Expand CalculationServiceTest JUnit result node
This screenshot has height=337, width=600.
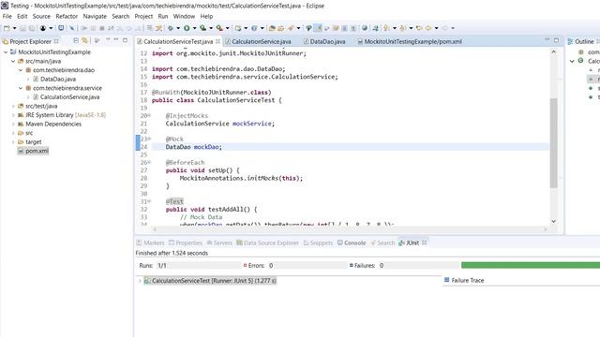140,281
